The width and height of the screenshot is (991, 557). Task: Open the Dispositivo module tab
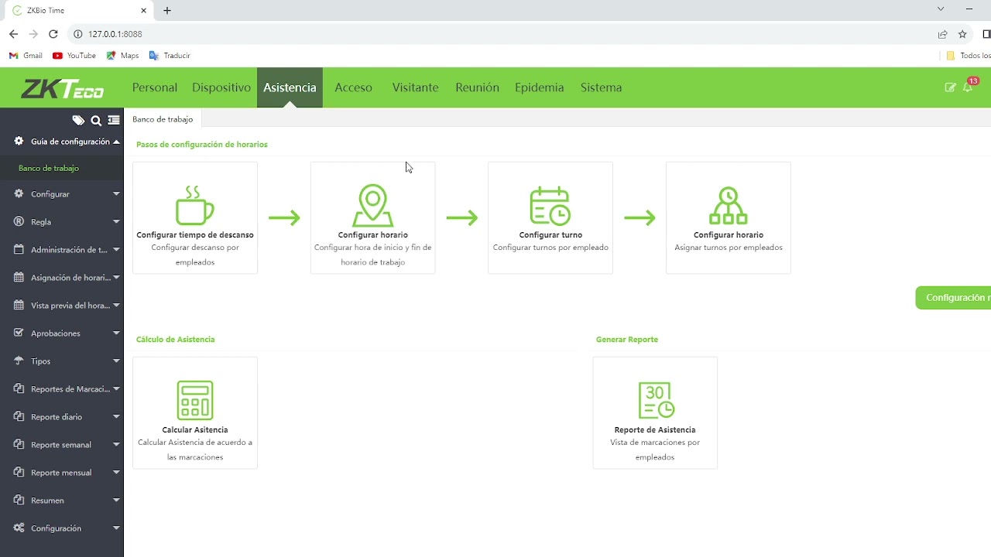[221, 87]
